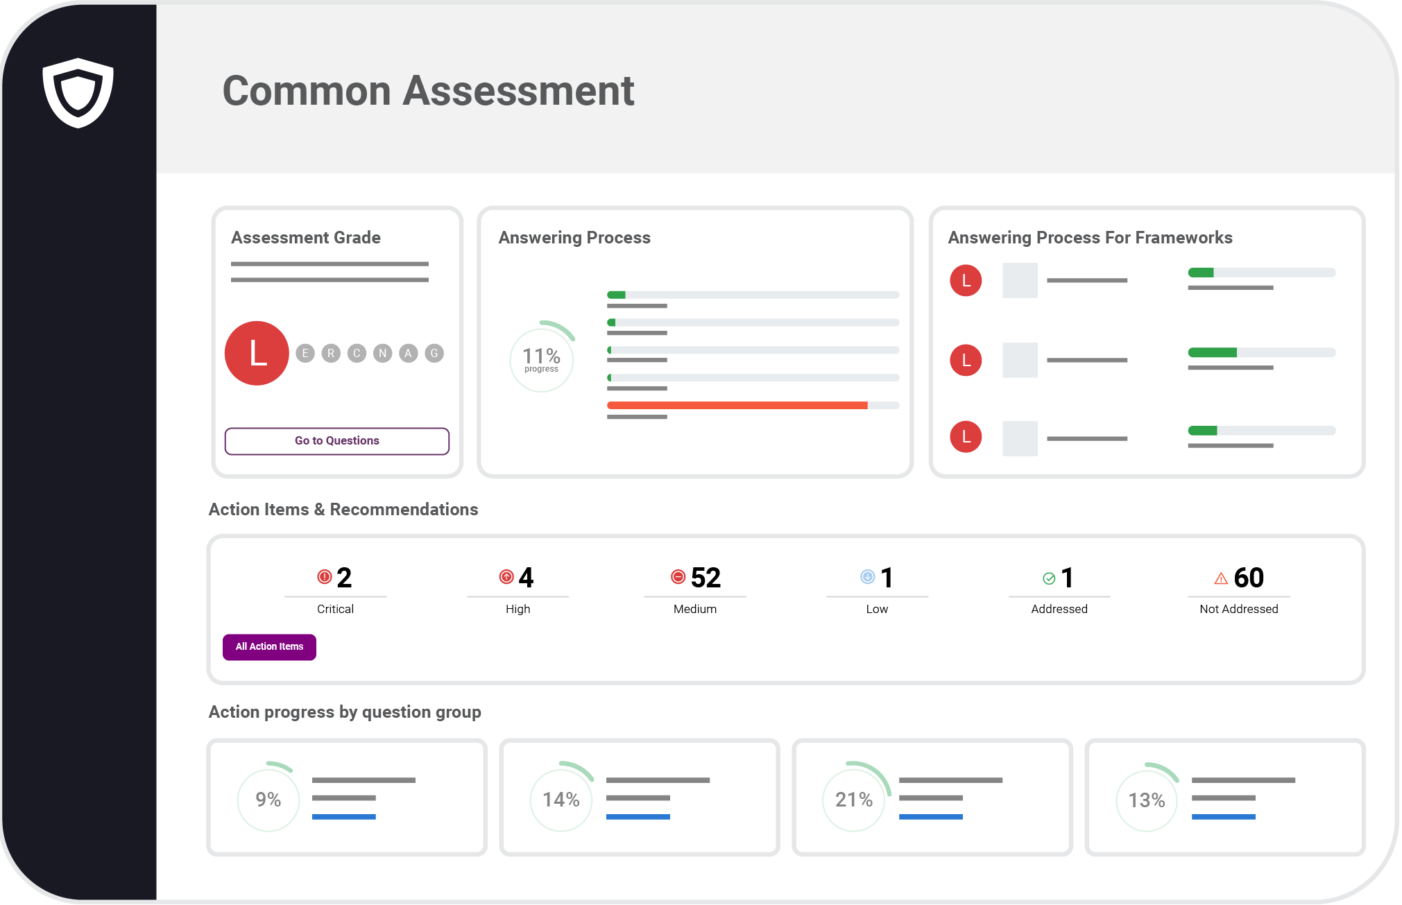Click the grade letter G badge
Viewport: 1402px width, 905px height.
[434, 353]
